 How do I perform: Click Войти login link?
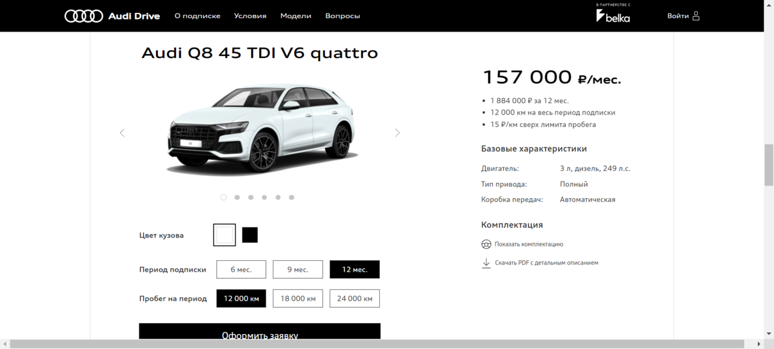pyautogui.click(x=678, y=16)
